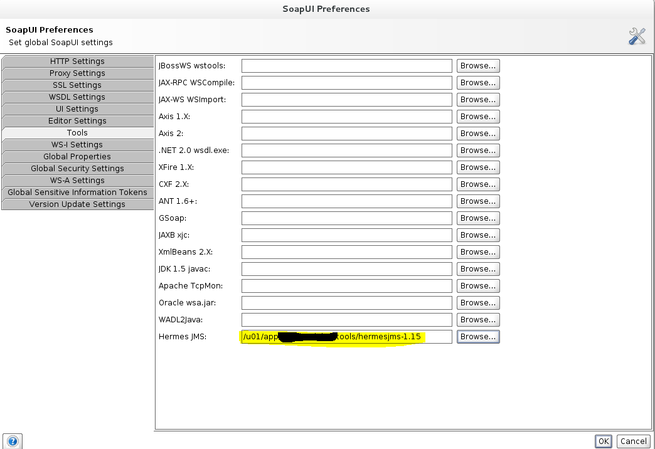Image resolution: width=655 pixels, height=449 pixels.
Task: Cancel the SoapUI Preferences dialog
Action: coord(633,441)
